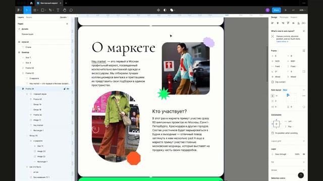The height and width of the screenshot is (181, 323).
Task: Select the Comment tool
Action: [71, 10]
